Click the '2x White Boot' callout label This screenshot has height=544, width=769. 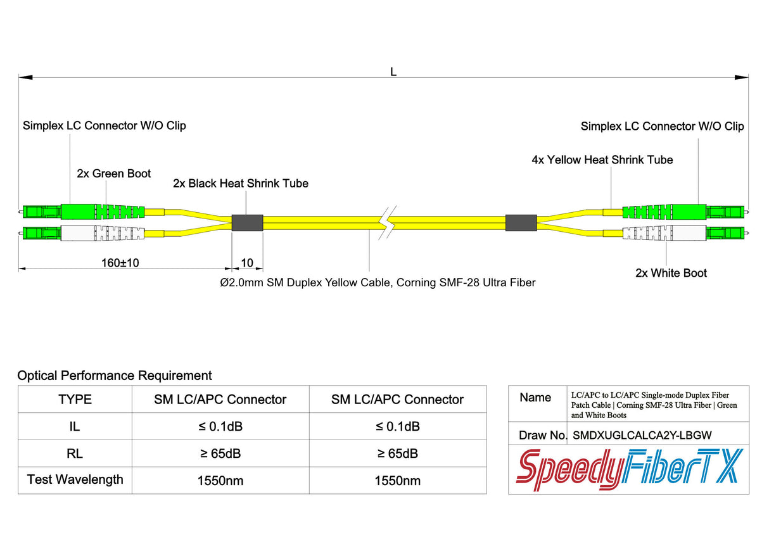(671, 273)
